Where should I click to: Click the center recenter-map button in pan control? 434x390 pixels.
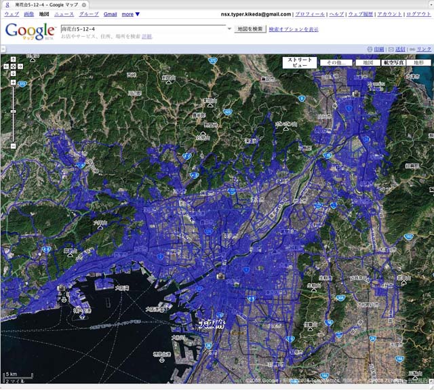(13, 66)
